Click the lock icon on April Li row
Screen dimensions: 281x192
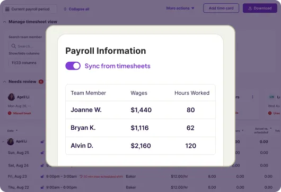(x=42, y=141)
